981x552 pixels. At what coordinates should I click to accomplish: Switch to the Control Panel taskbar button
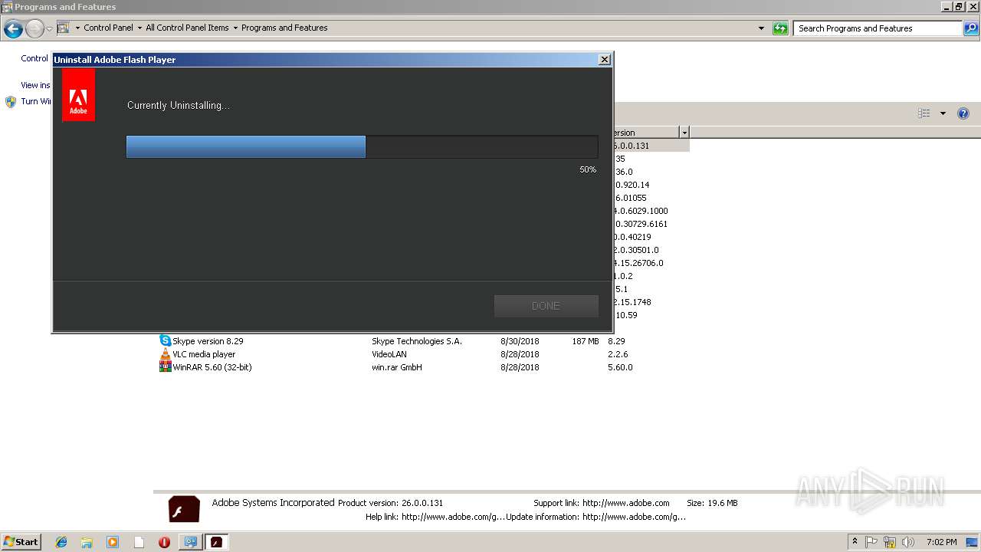tap(190, 542)
